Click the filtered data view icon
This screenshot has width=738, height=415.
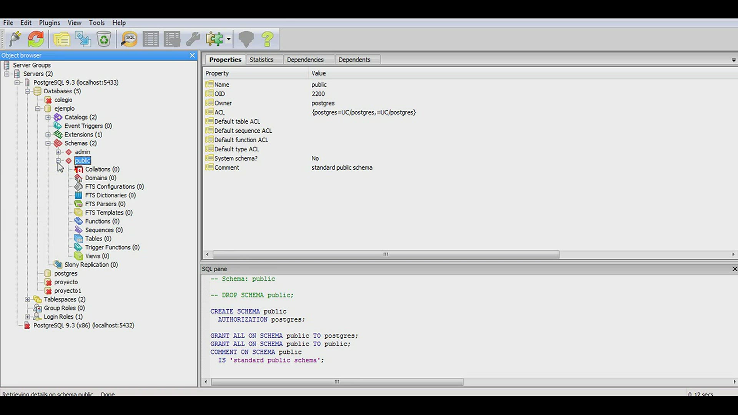click(172, 39)
